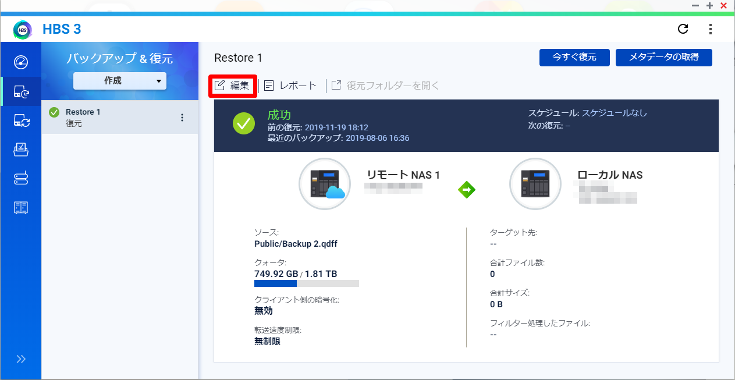Screen dimensions: 735x380
Task: Click 復元フォルダーを開く toolbar item
Action: [x=385, y=86]
